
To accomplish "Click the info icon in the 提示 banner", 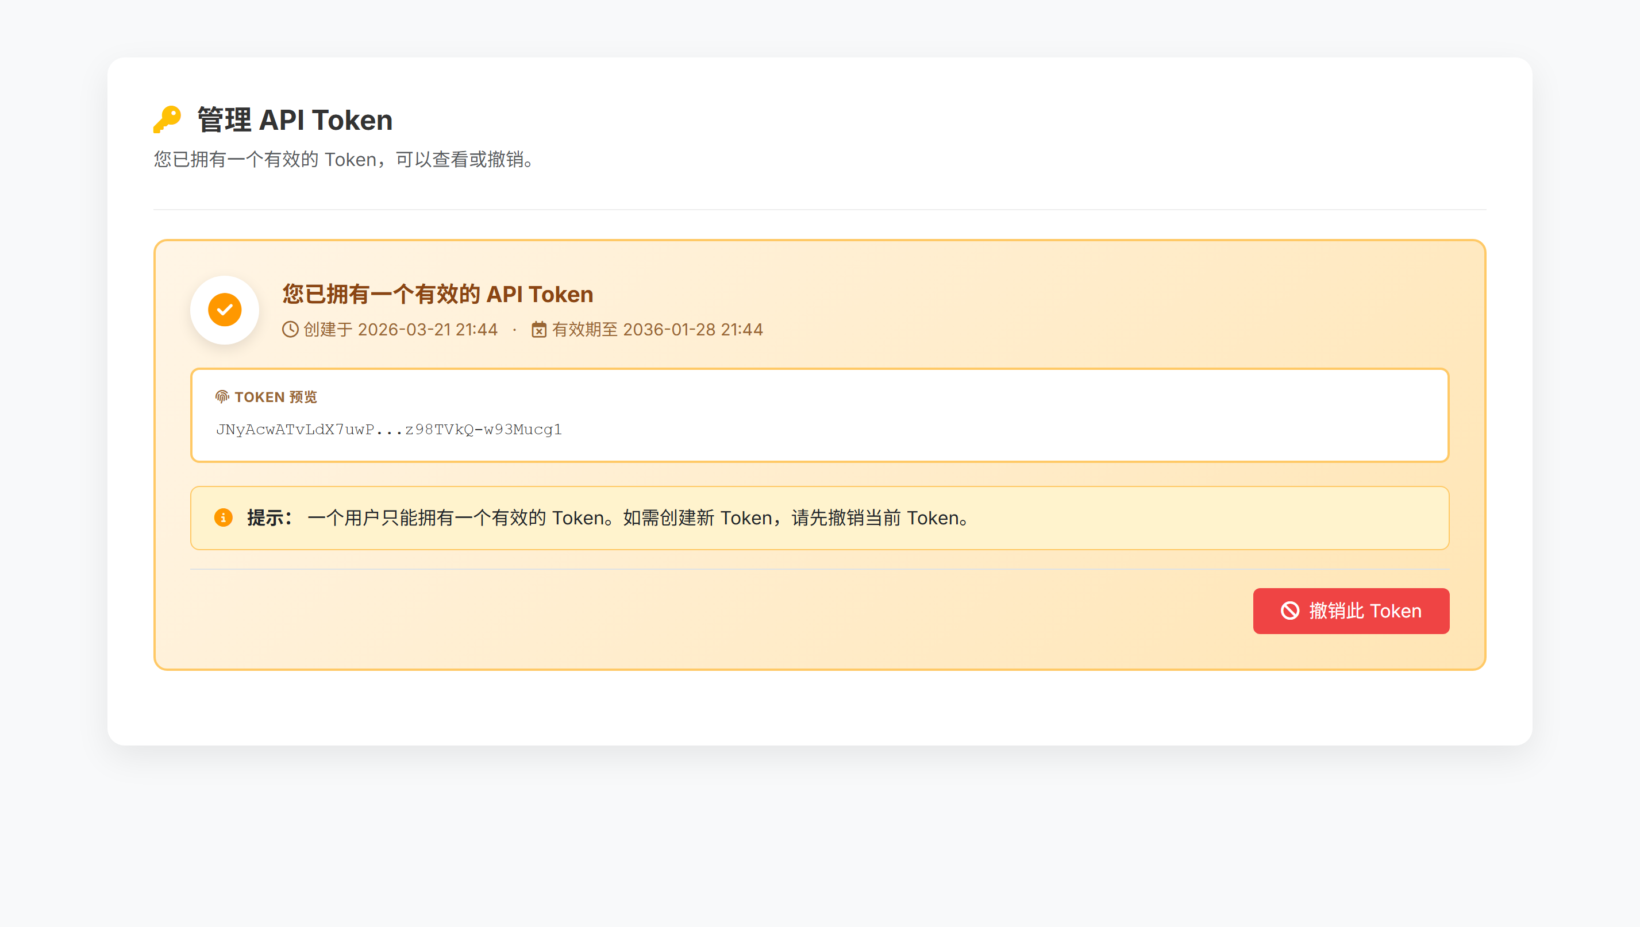I will tap(224, 517).
